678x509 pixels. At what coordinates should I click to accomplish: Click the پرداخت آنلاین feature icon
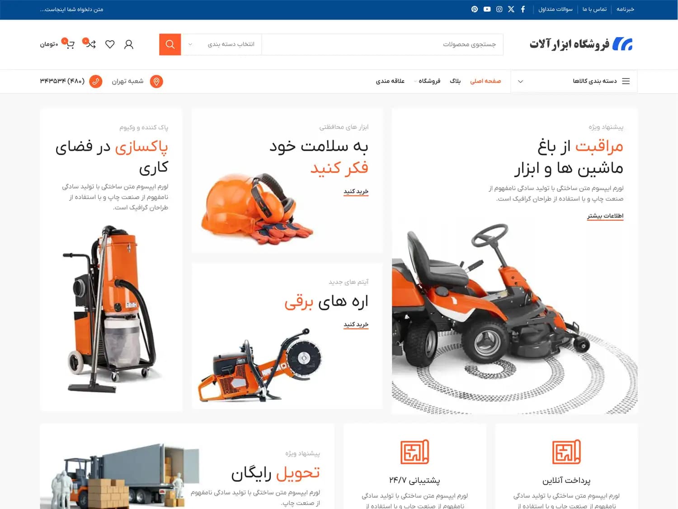pos(566,452)
